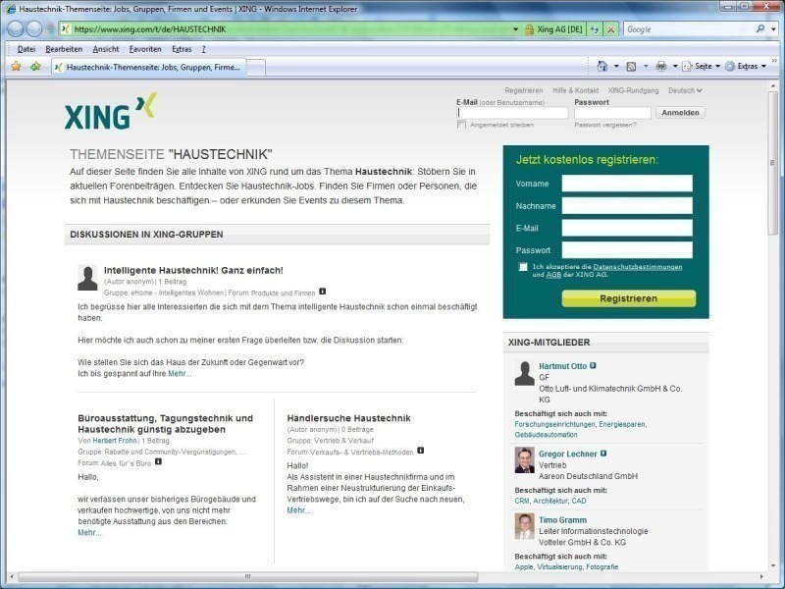The height and width of the screenshot is (589, 785).
Task: Stop loading with the red X icon
Action: pos(610,29)
